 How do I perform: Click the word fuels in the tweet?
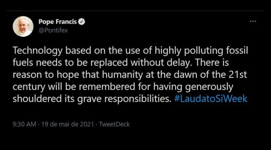click(x=23, y=63)
